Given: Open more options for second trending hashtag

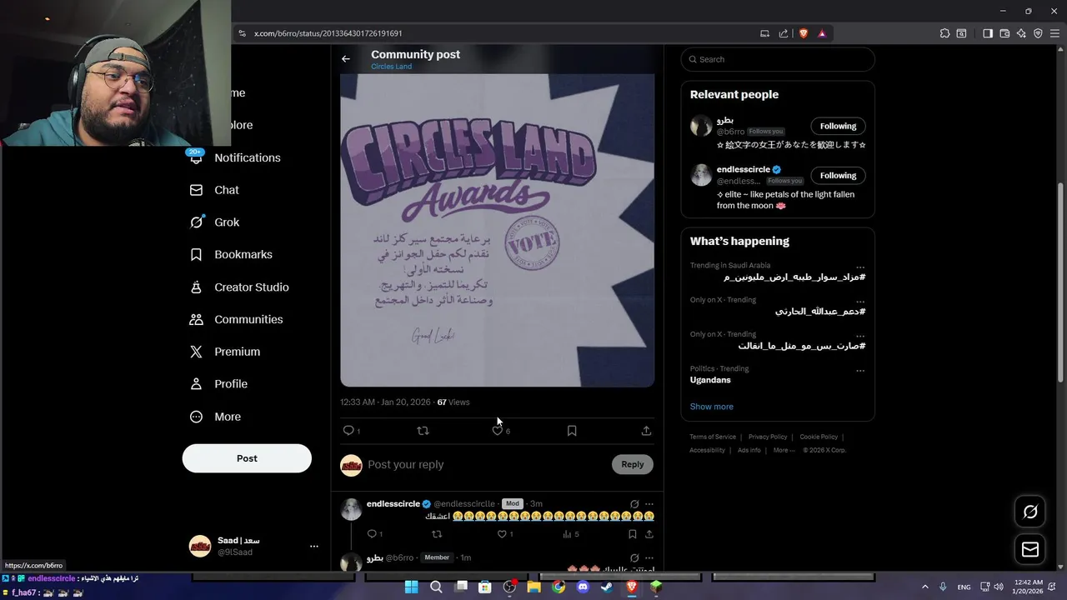Looking at the screenshot, I should 860,301.
